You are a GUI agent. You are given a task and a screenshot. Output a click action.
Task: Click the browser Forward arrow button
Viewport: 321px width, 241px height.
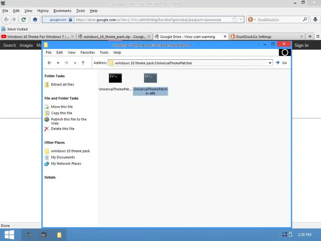click(14, 19)
